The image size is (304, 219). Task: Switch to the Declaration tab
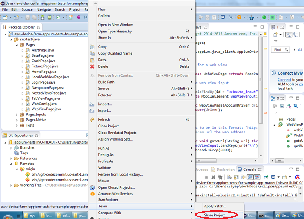click(223, 170)
